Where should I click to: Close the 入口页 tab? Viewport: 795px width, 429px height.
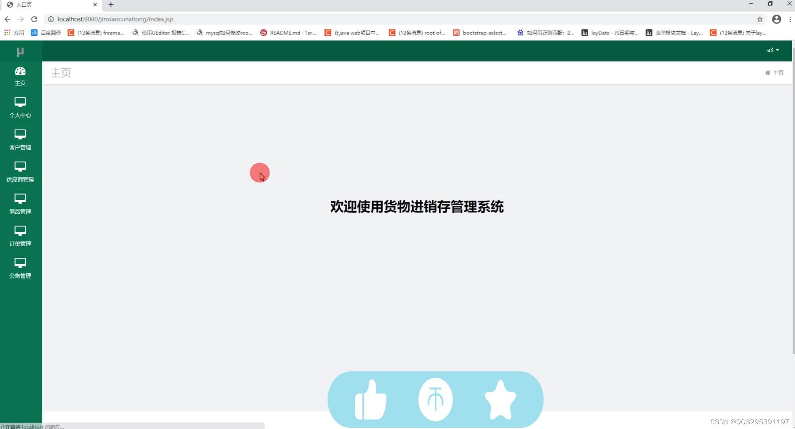95,5
